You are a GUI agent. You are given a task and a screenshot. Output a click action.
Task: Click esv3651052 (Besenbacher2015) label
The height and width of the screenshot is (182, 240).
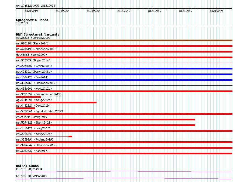39,94
